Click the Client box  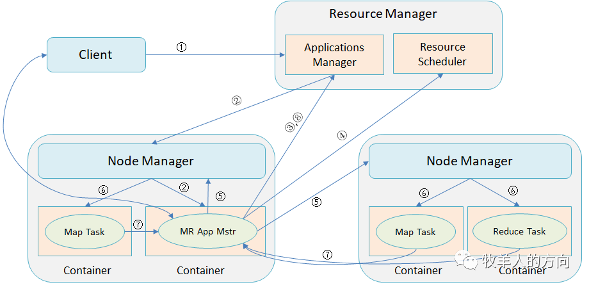point(96,54)
